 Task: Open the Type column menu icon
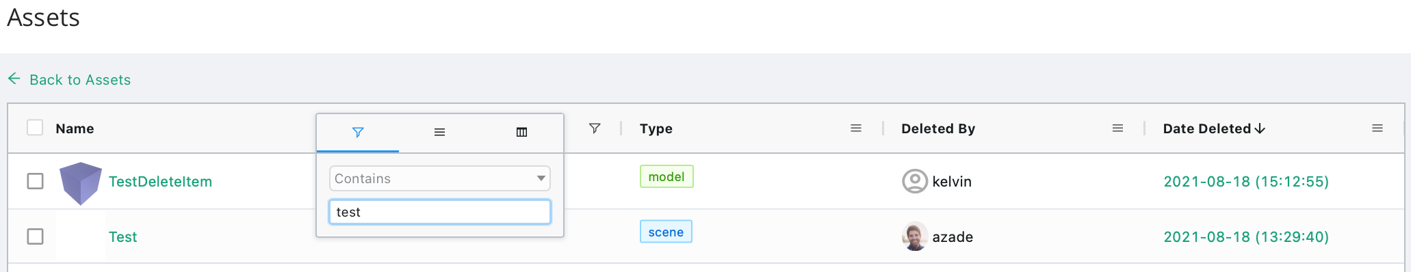(x=856, y=128)
